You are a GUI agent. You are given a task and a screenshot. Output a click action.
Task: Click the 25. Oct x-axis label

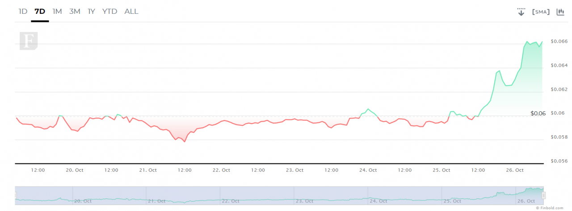(x=441, y=170)
